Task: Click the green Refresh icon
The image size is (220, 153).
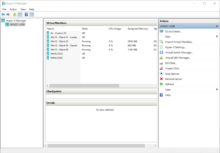Action: click(x=161, y=84)
